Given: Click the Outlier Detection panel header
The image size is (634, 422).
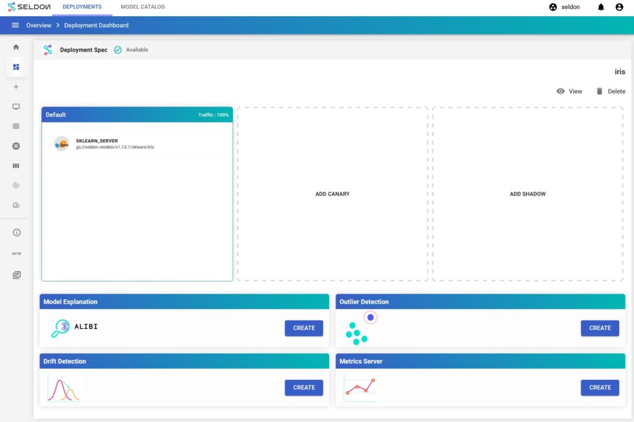Looking at the screenshot, I should (480, 301).
